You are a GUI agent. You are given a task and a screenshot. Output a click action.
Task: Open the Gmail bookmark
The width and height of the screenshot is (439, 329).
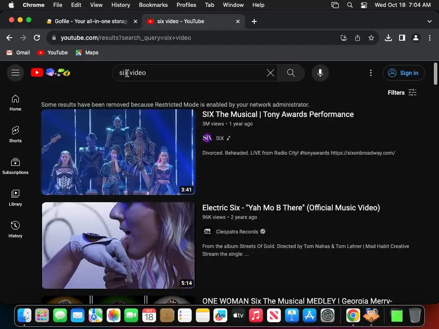coord(18,53)
